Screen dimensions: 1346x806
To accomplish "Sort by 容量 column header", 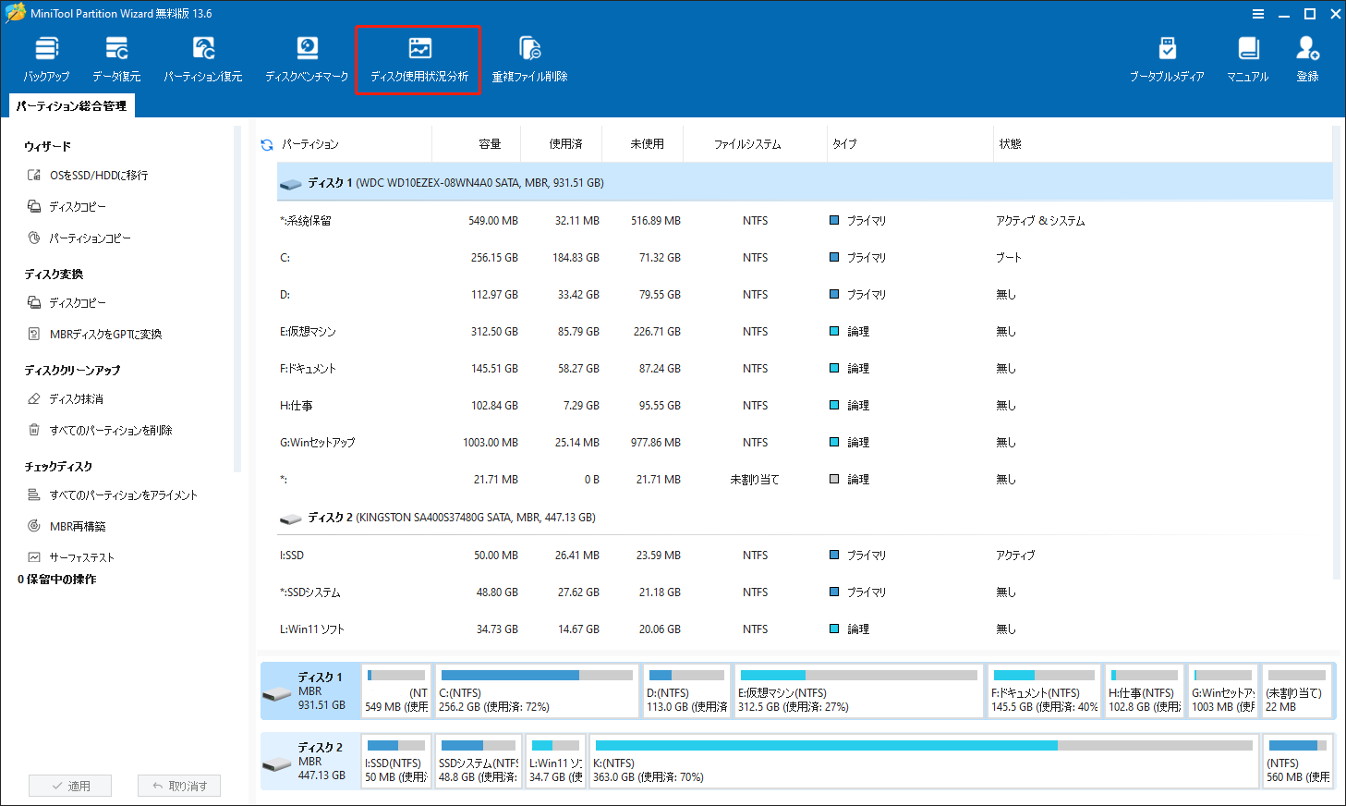I will (x=490, y=144).
